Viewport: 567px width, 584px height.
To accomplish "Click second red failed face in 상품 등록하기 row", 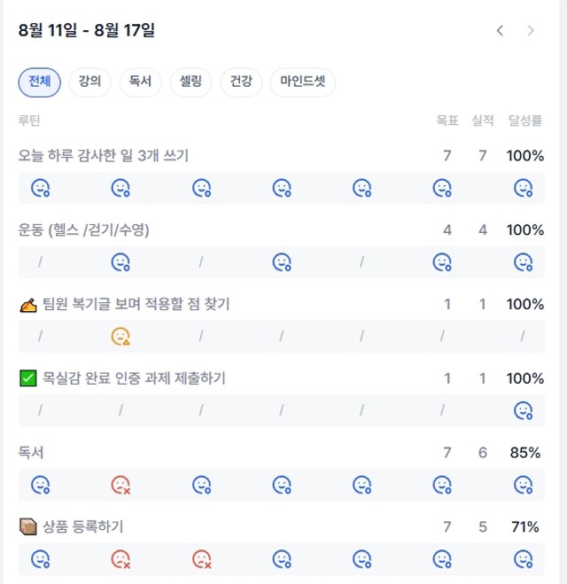I will tap(201, 559).
